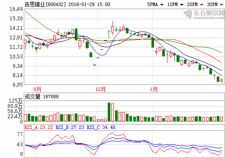Click the 16.49 price axis label

pos(16,9)
